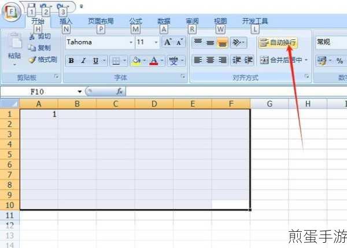Open the font name dropdown (Tahoma)
Image resolution: width=347 pixels, height=248 pixels.
click(131, 42)
